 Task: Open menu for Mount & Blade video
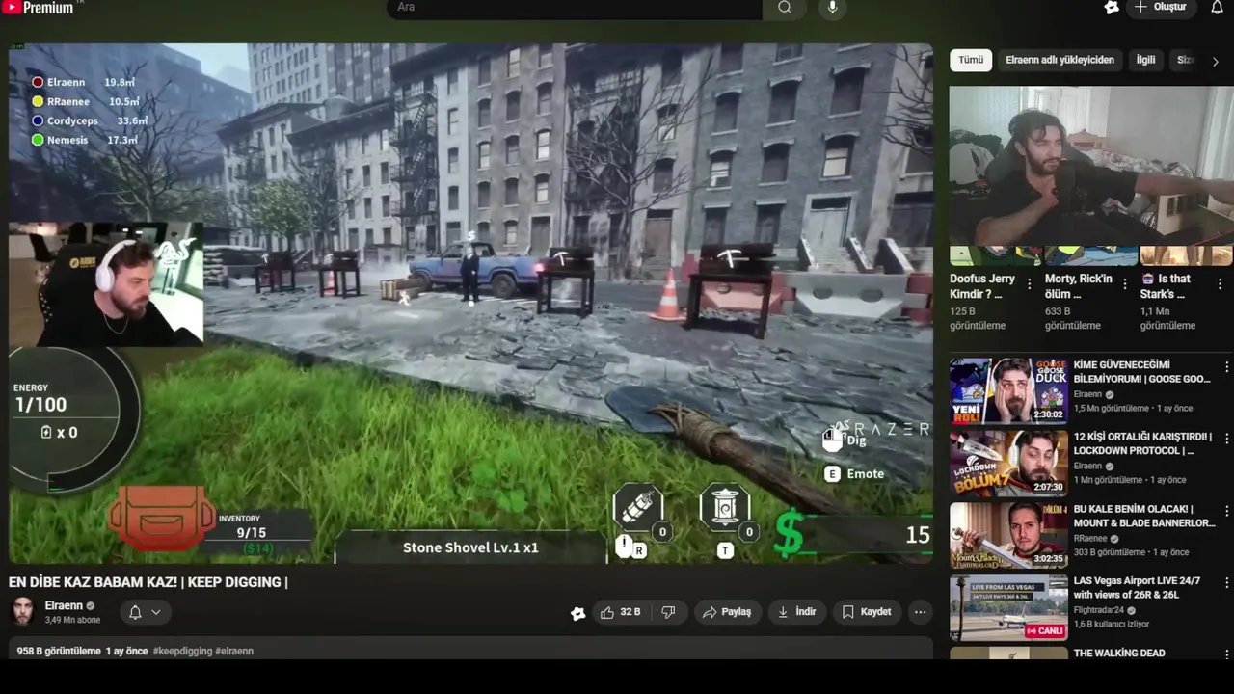[1226, 512]
